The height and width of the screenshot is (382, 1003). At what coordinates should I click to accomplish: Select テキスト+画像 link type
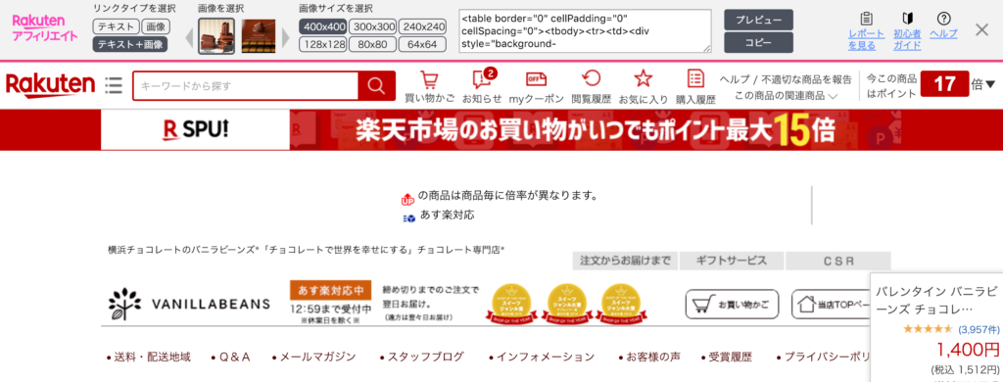point(130,44)
